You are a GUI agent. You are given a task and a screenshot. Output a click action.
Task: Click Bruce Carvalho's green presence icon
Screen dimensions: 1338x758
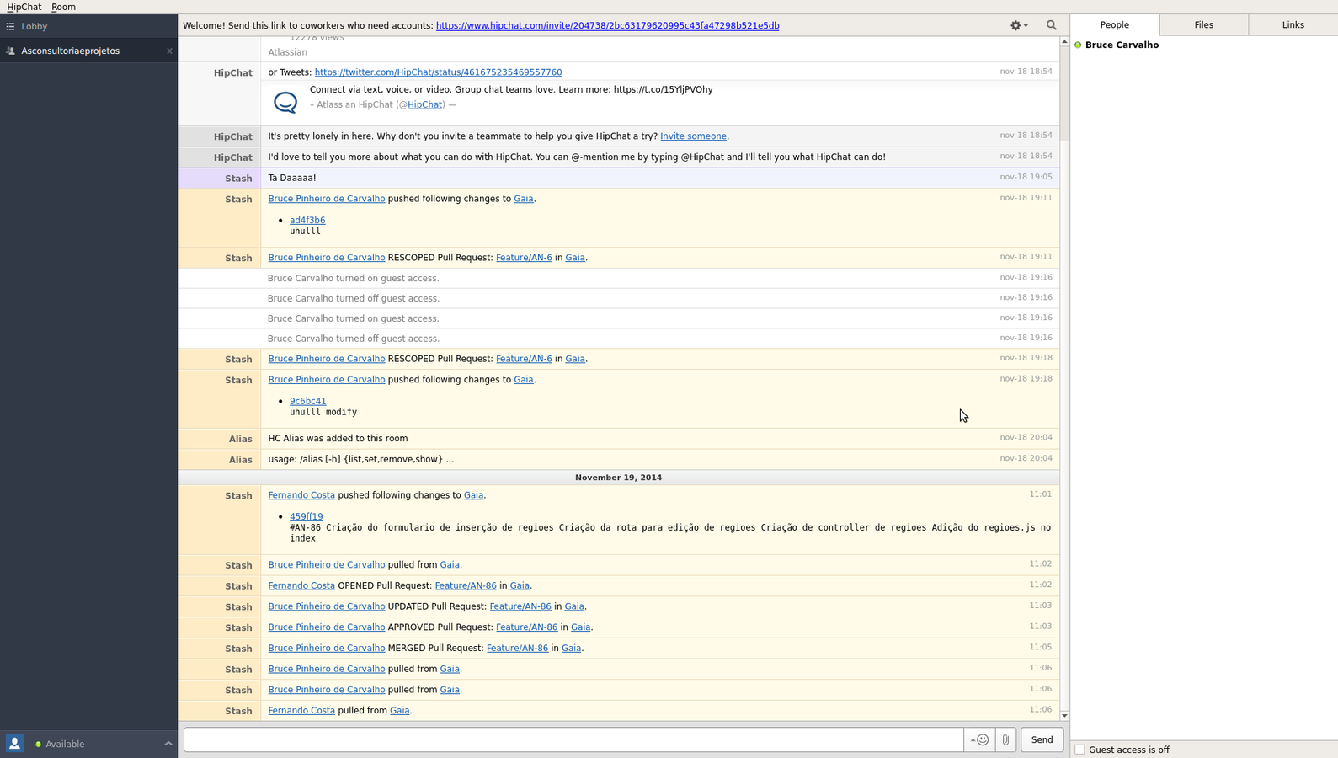point(1078,45)
